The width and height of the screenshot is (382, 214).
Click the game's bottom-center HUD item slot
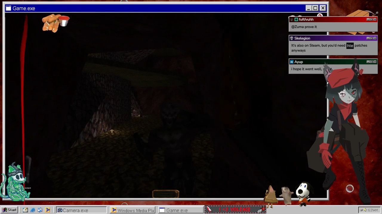[x=166, y=194]
